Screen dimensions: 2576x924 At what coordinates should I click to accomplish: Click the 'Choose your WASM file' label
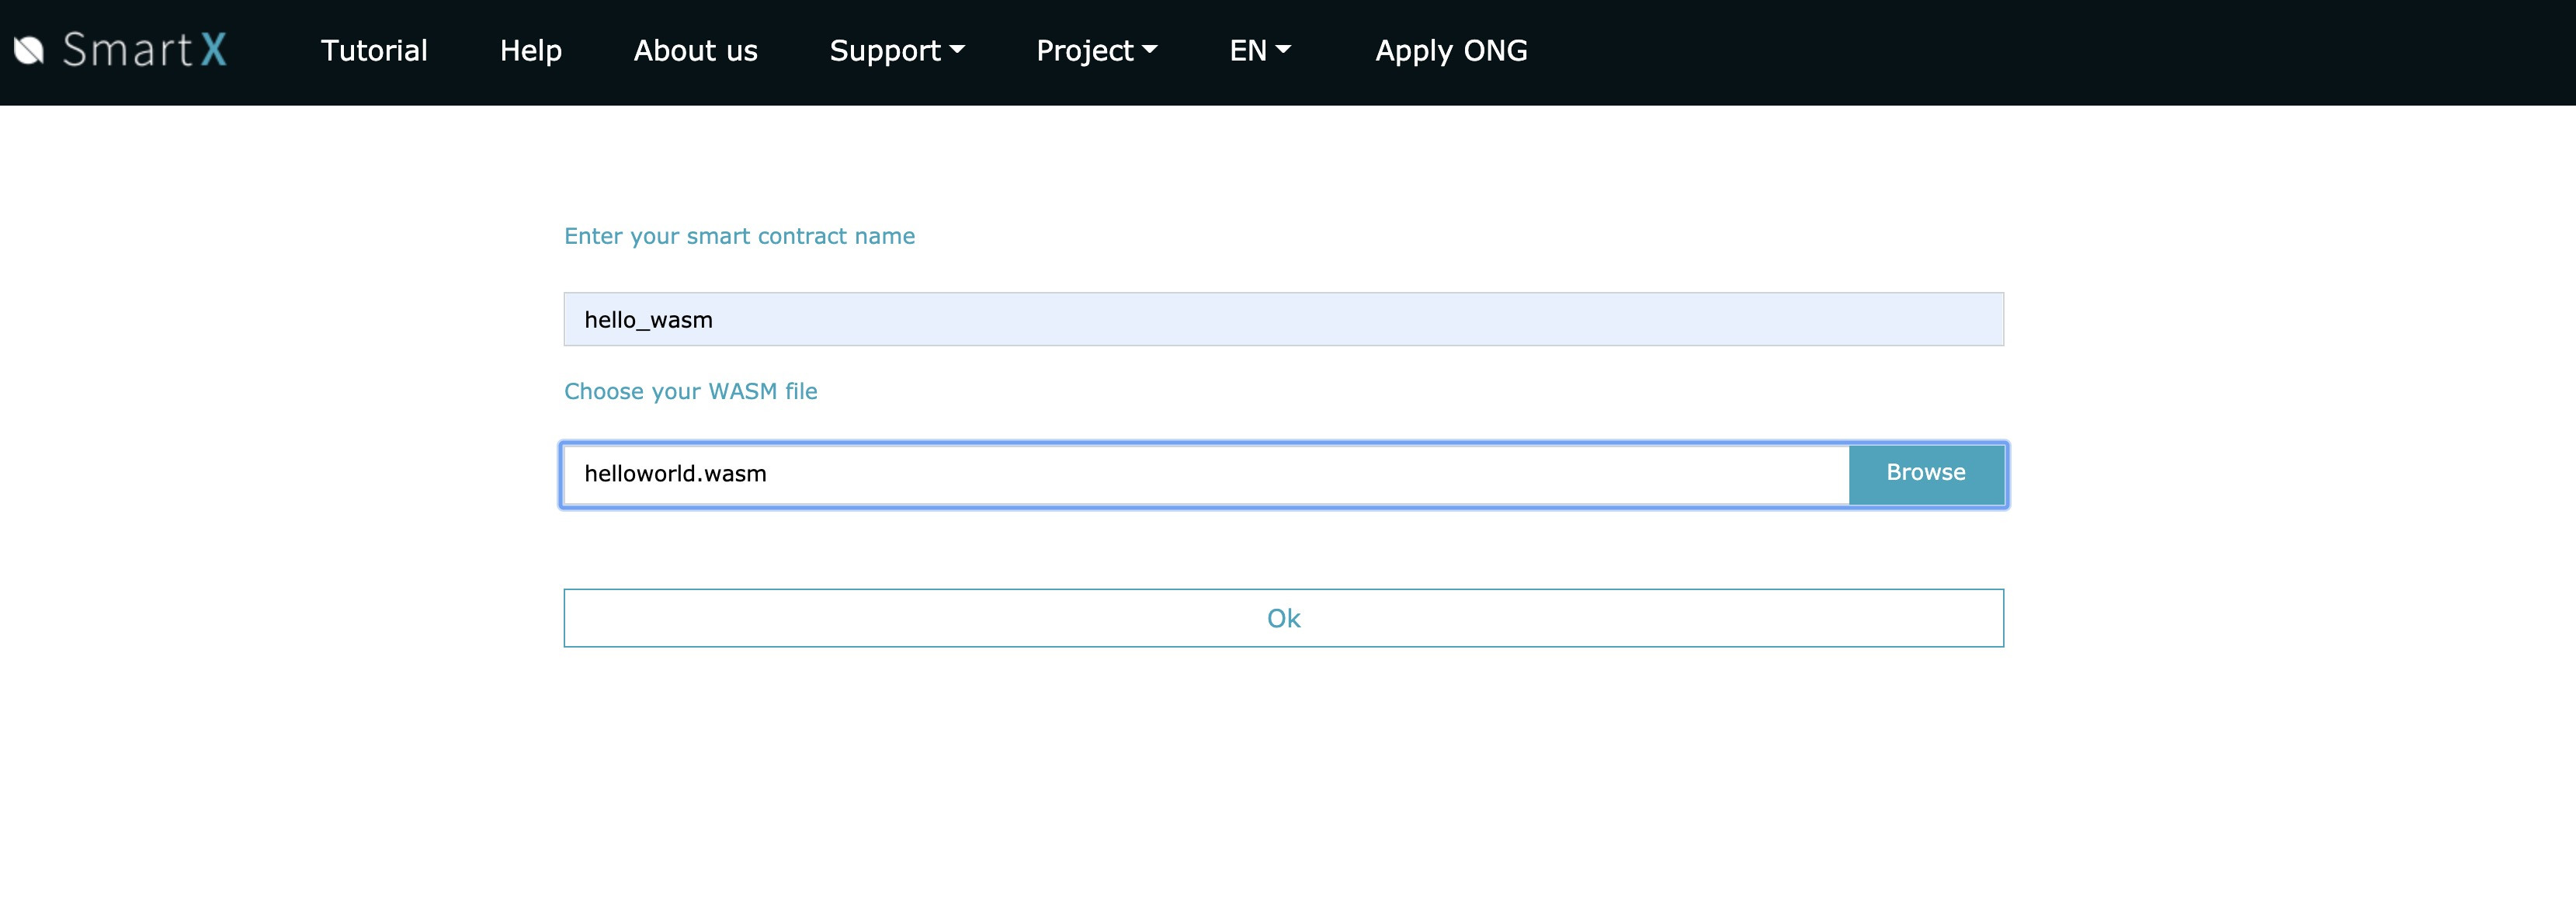[690, 391]
